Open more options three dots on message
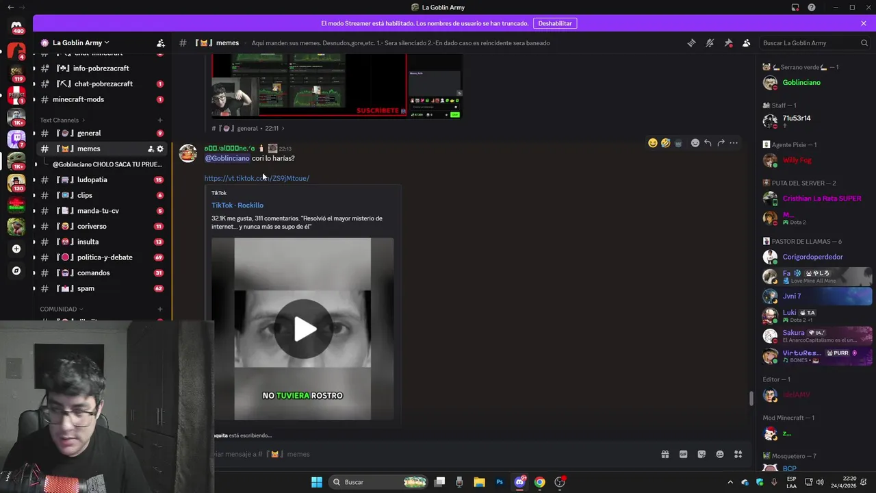Screen dimensions: 876x493 (x=734, y=143)
